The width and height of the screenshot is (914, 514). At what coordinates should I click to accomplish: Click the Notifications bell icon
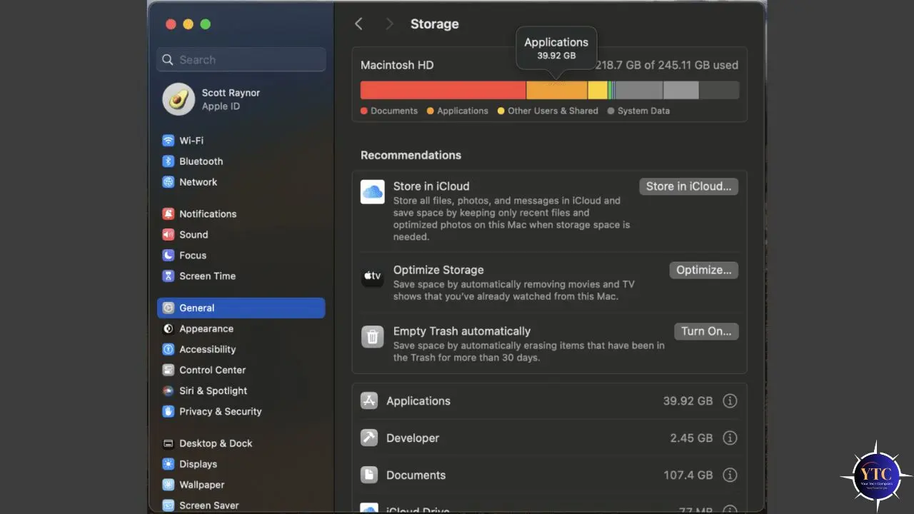pyautogui.click(x=168, y=213)
